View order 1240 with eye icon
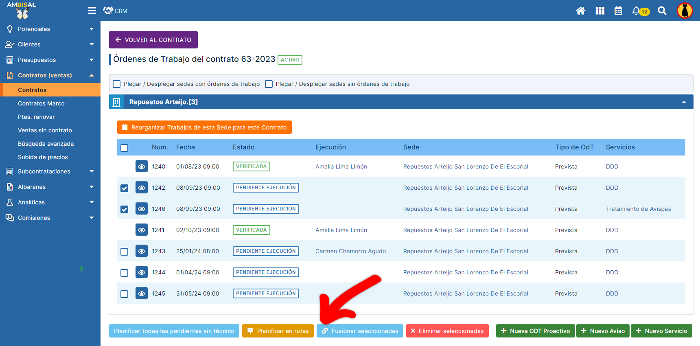 coord(142,166)
